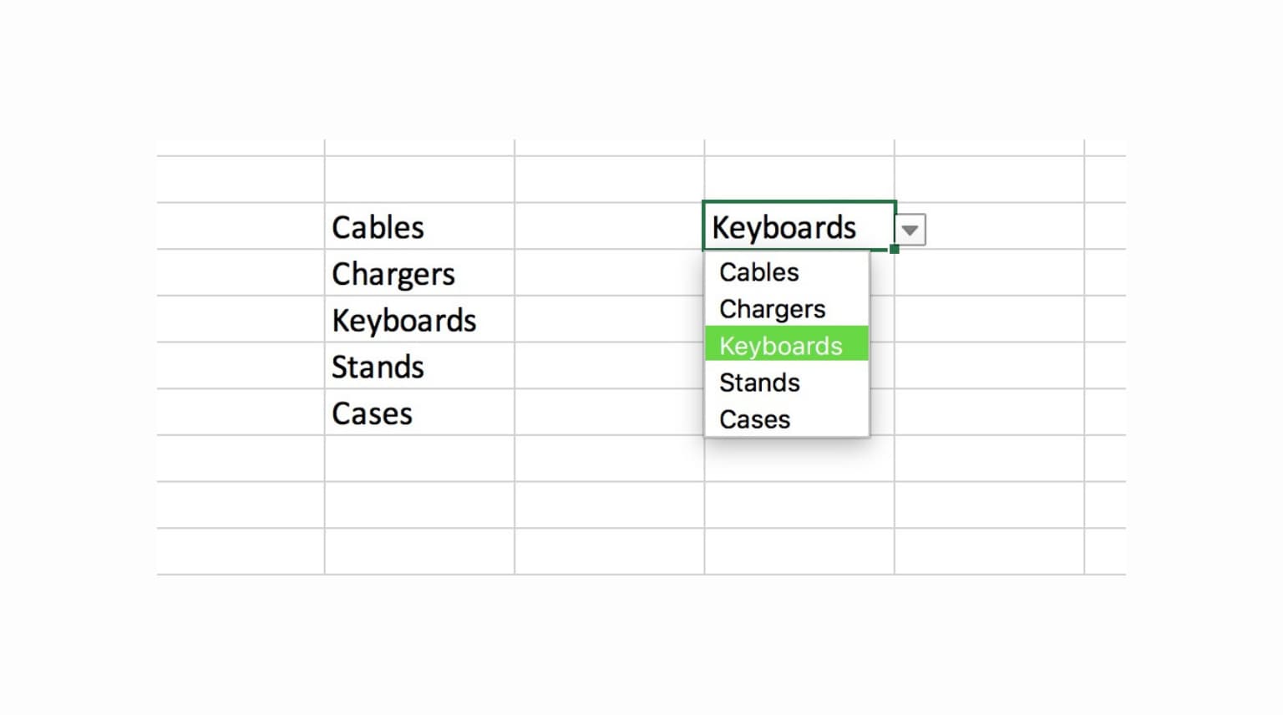Screen dimensions: 1283x715
Task: Choose Cables from the dropdown list
Action: point(787,272)
